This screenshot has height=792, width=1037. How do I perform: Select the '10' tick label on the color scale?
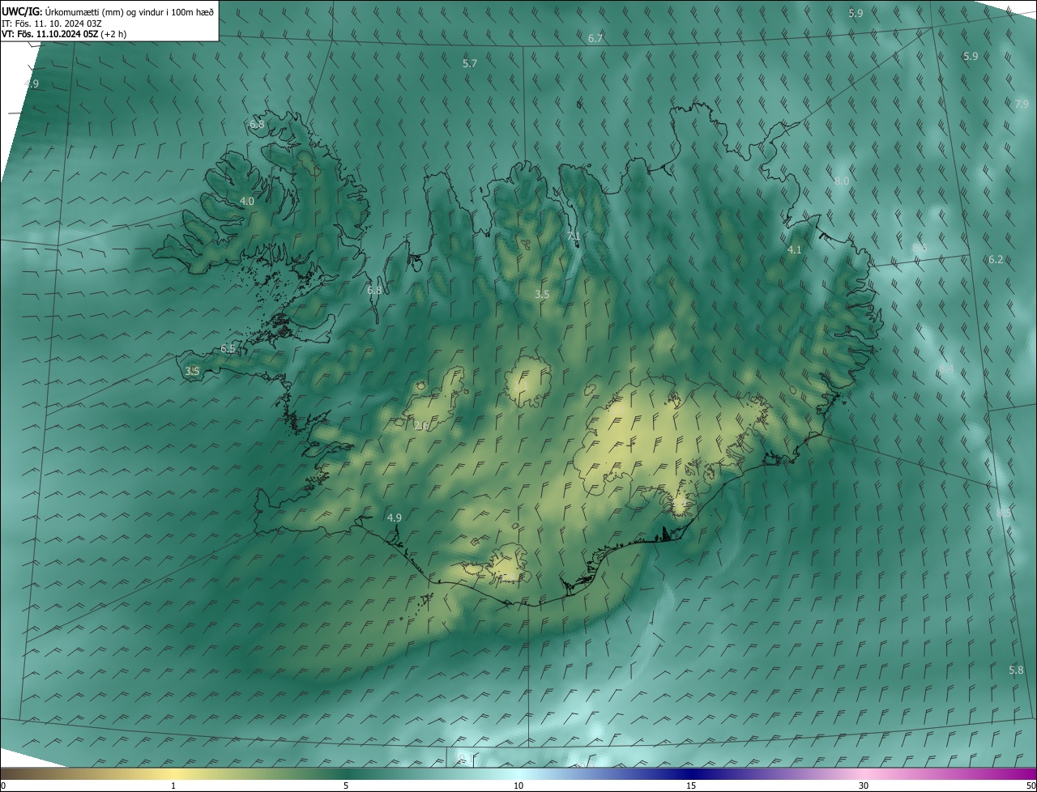pyautogui.click(x=518, y=786)
